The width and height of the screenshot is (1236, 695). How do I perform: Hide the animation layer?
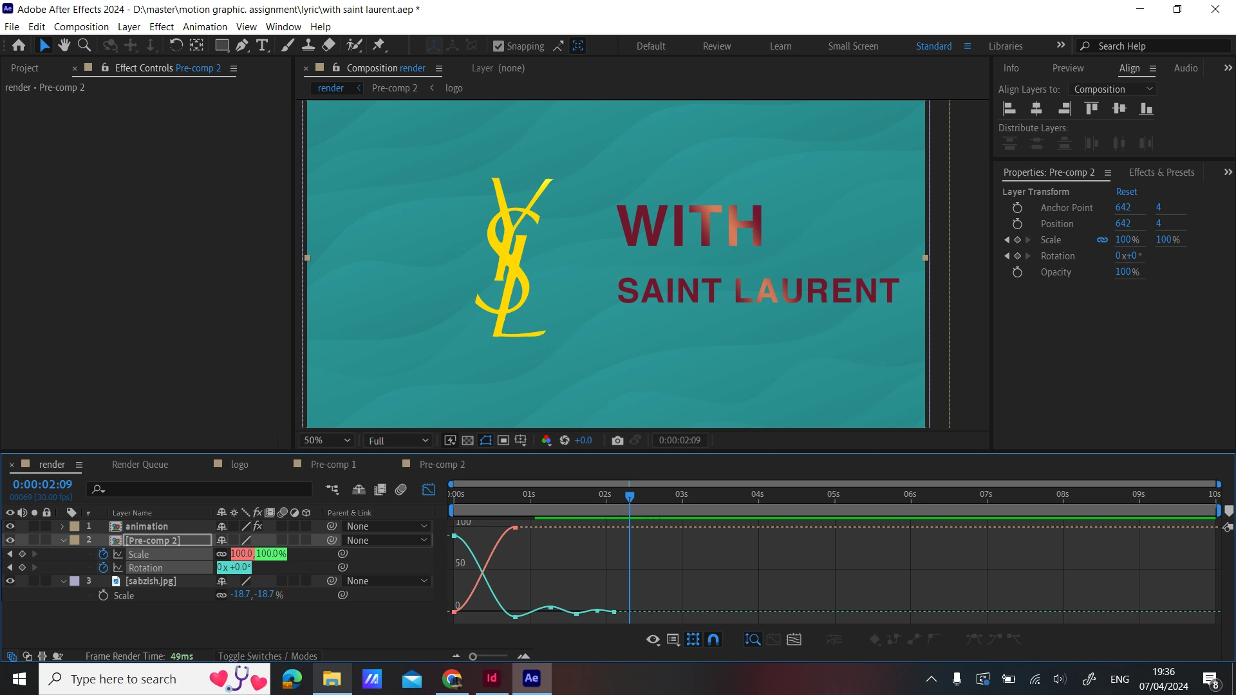(x=10, y=526)
